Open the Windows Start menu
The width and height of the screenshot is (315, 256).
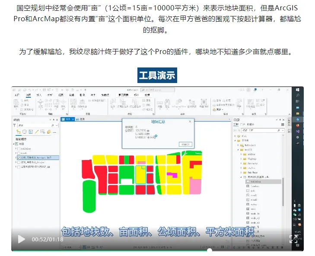298,90
